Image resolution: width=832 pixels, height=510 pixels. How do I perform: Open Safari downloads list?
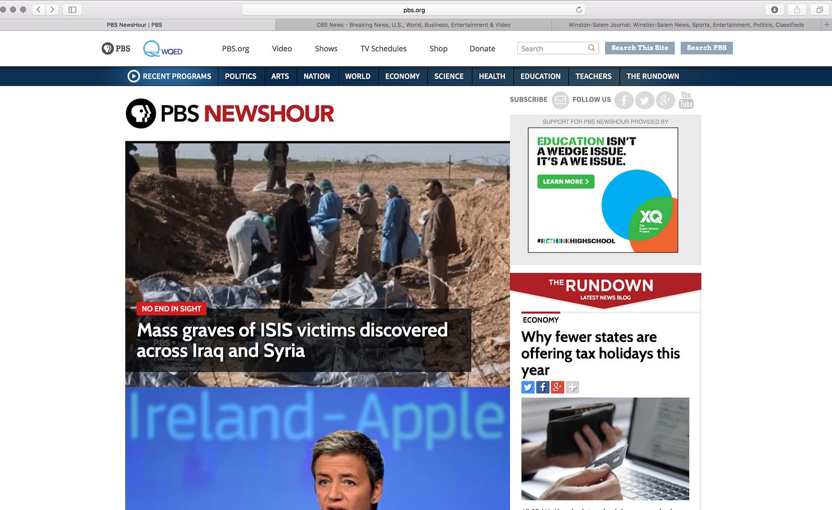pos(774,9)
